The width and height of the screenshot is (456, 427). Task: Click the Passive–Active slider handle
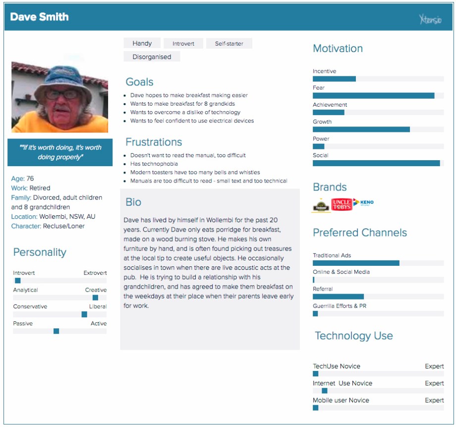click(56, 331)
